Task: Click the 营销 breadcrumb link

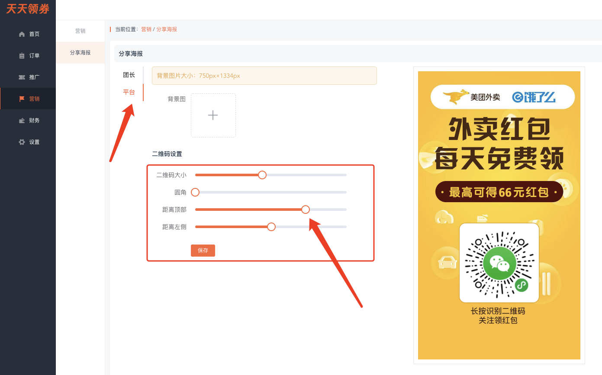Action: (146, 29)
